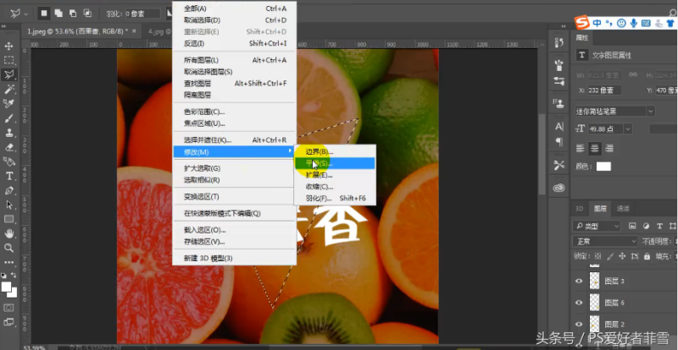
Task: Enable Subtract from Selection mode
Action: (73, 14)
